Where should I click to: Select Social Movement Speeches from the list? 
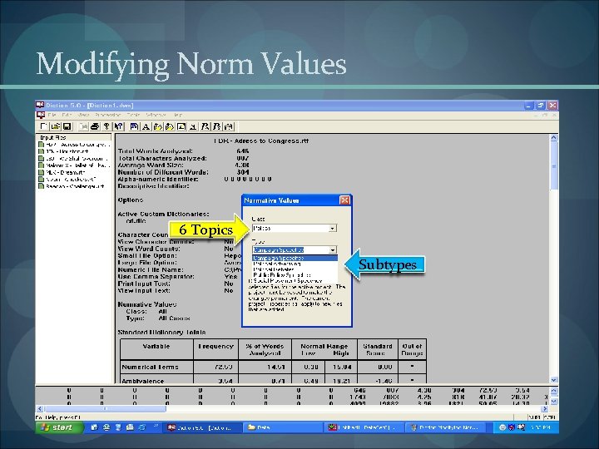[x=294, y=281]
